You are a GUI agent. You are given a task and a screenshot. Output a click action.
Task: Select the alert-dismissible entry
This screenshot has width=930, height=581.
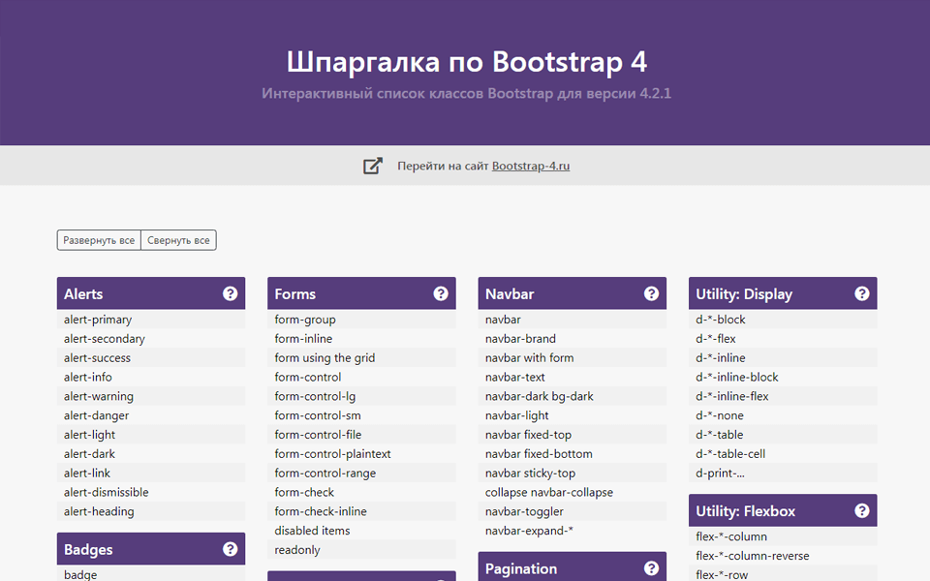click(151, 492)
